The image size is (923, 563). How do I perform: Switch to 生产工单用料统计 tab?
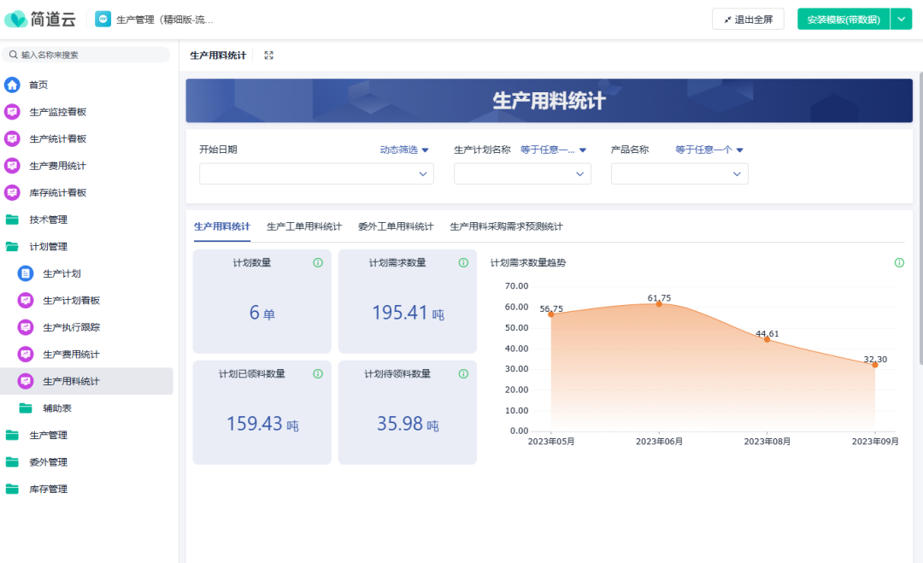[303, 226]
